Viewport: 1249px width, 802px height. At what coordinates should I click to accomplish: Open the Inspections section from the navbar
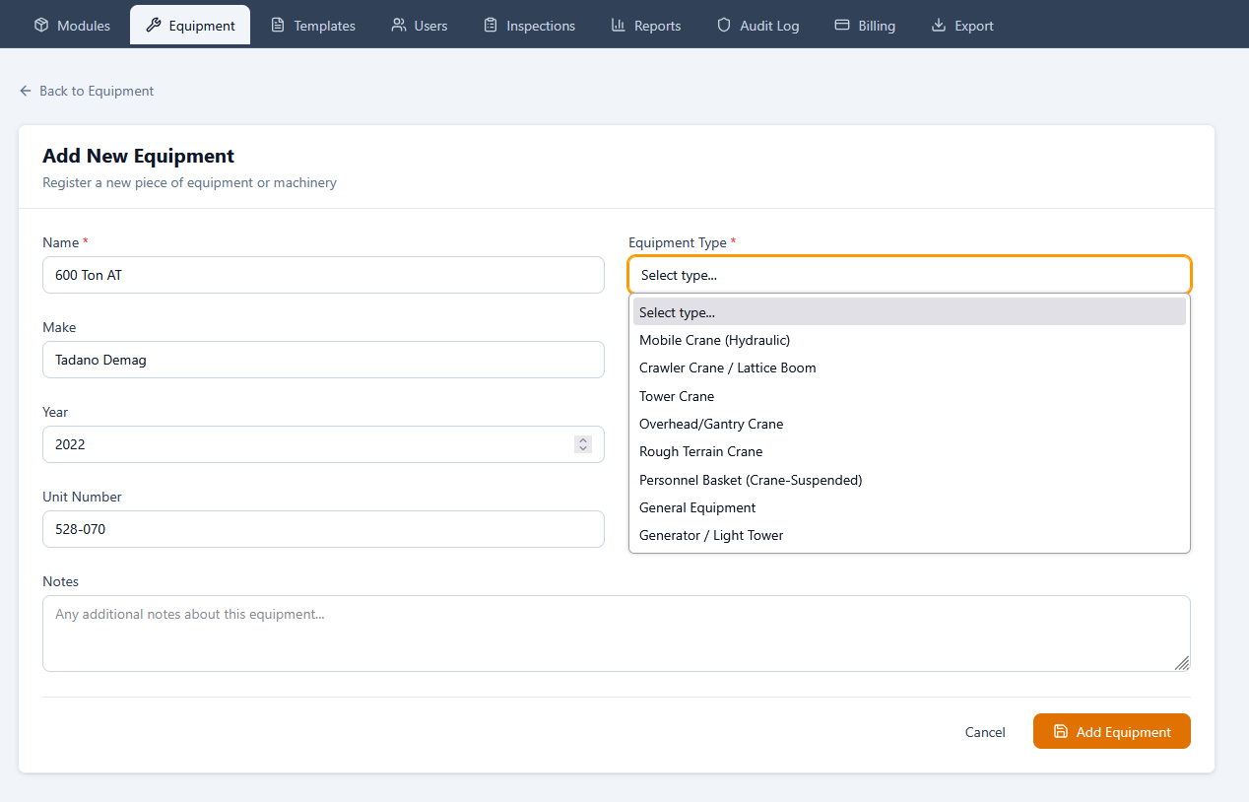pos(529,25)
